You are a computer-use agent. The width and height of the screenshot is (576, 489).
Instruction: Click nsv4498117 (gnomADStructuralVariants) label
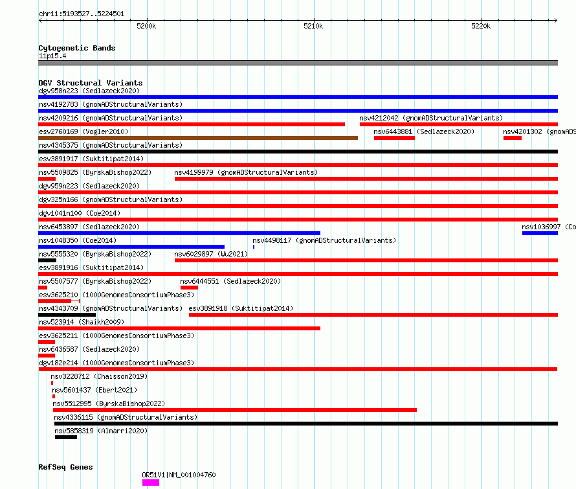324,240
